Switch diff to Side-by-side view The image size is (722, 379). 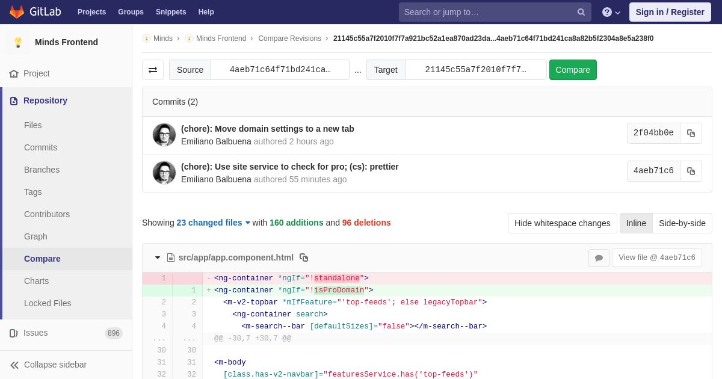682,223
